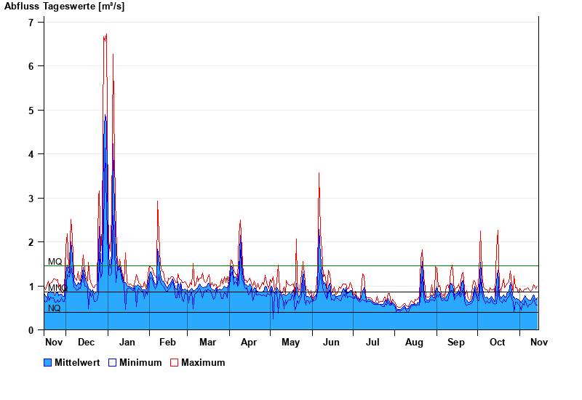This screenshot has width=582, height=400.
Task: Click the white Minimum legend swatch
Action: [x=113, y=363]
